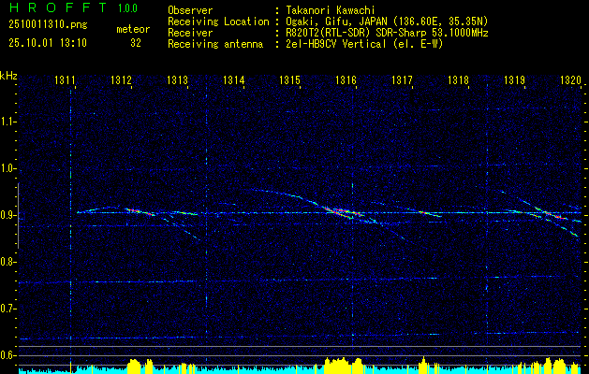Select the meteor count value 32
589x374 pixels.
(x=136, y=43)
